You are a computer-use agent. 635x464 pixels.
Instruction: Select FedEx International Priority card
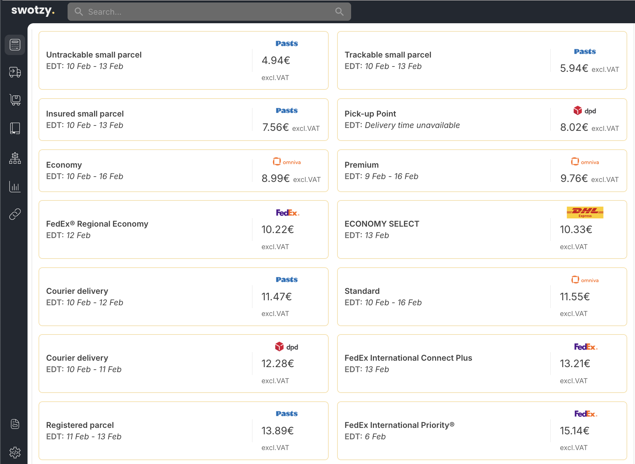[x=482, y=431]
